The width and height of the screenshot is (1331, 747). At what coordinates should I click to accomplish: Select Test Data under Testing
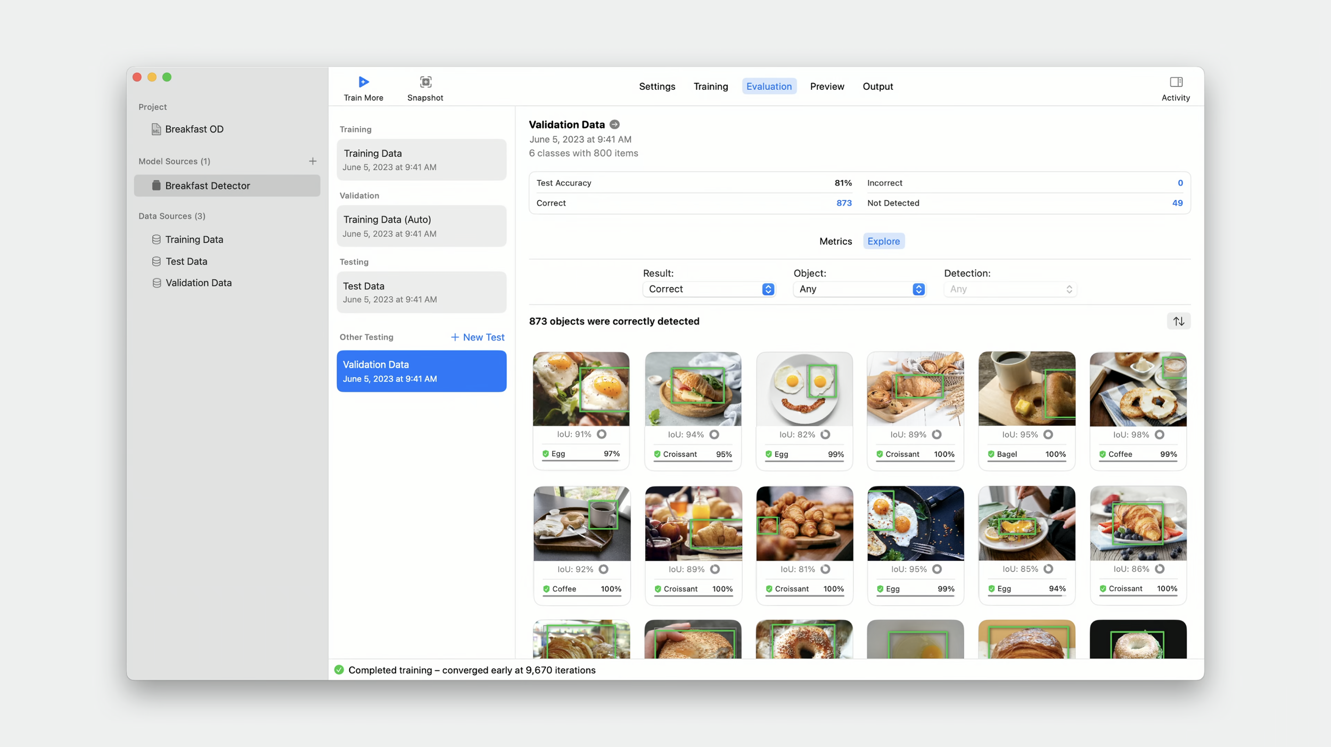pos(421,292)
